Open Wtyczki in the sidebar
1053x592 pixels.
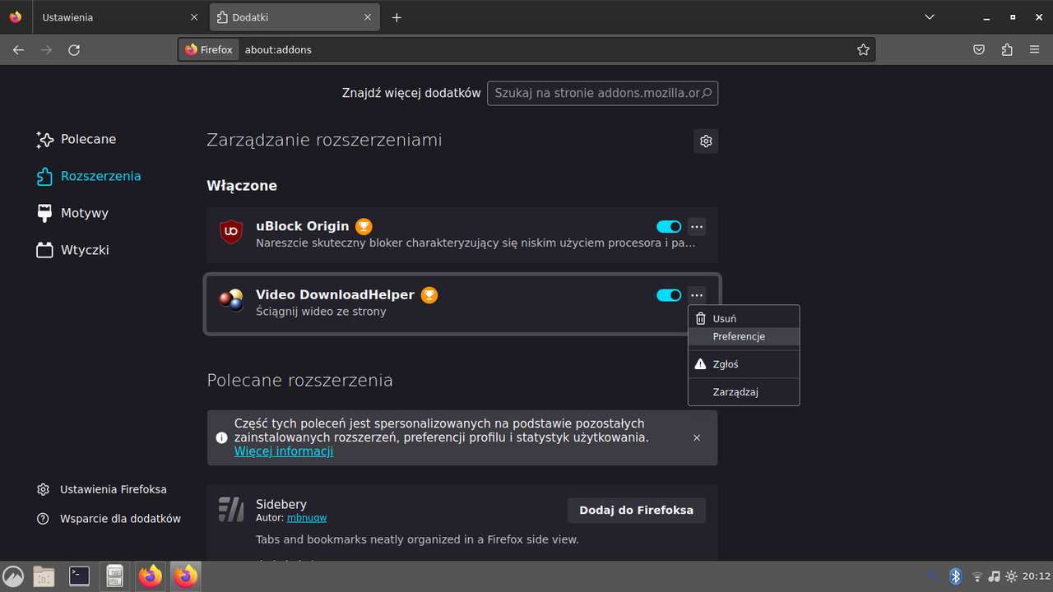[72, 251]
